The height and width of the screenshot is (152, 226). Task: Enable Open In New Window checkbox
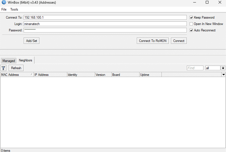tap(191, 24)
